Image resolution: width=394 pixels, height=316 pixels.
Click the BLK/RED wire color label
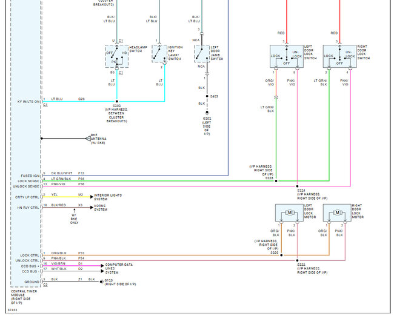58,205
